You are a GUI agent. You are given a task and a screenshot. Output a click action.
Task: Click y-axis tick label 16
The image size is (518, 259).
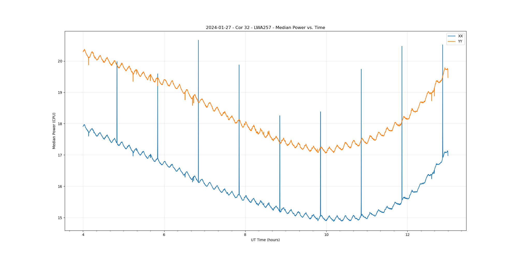click(x=60, y=186)
